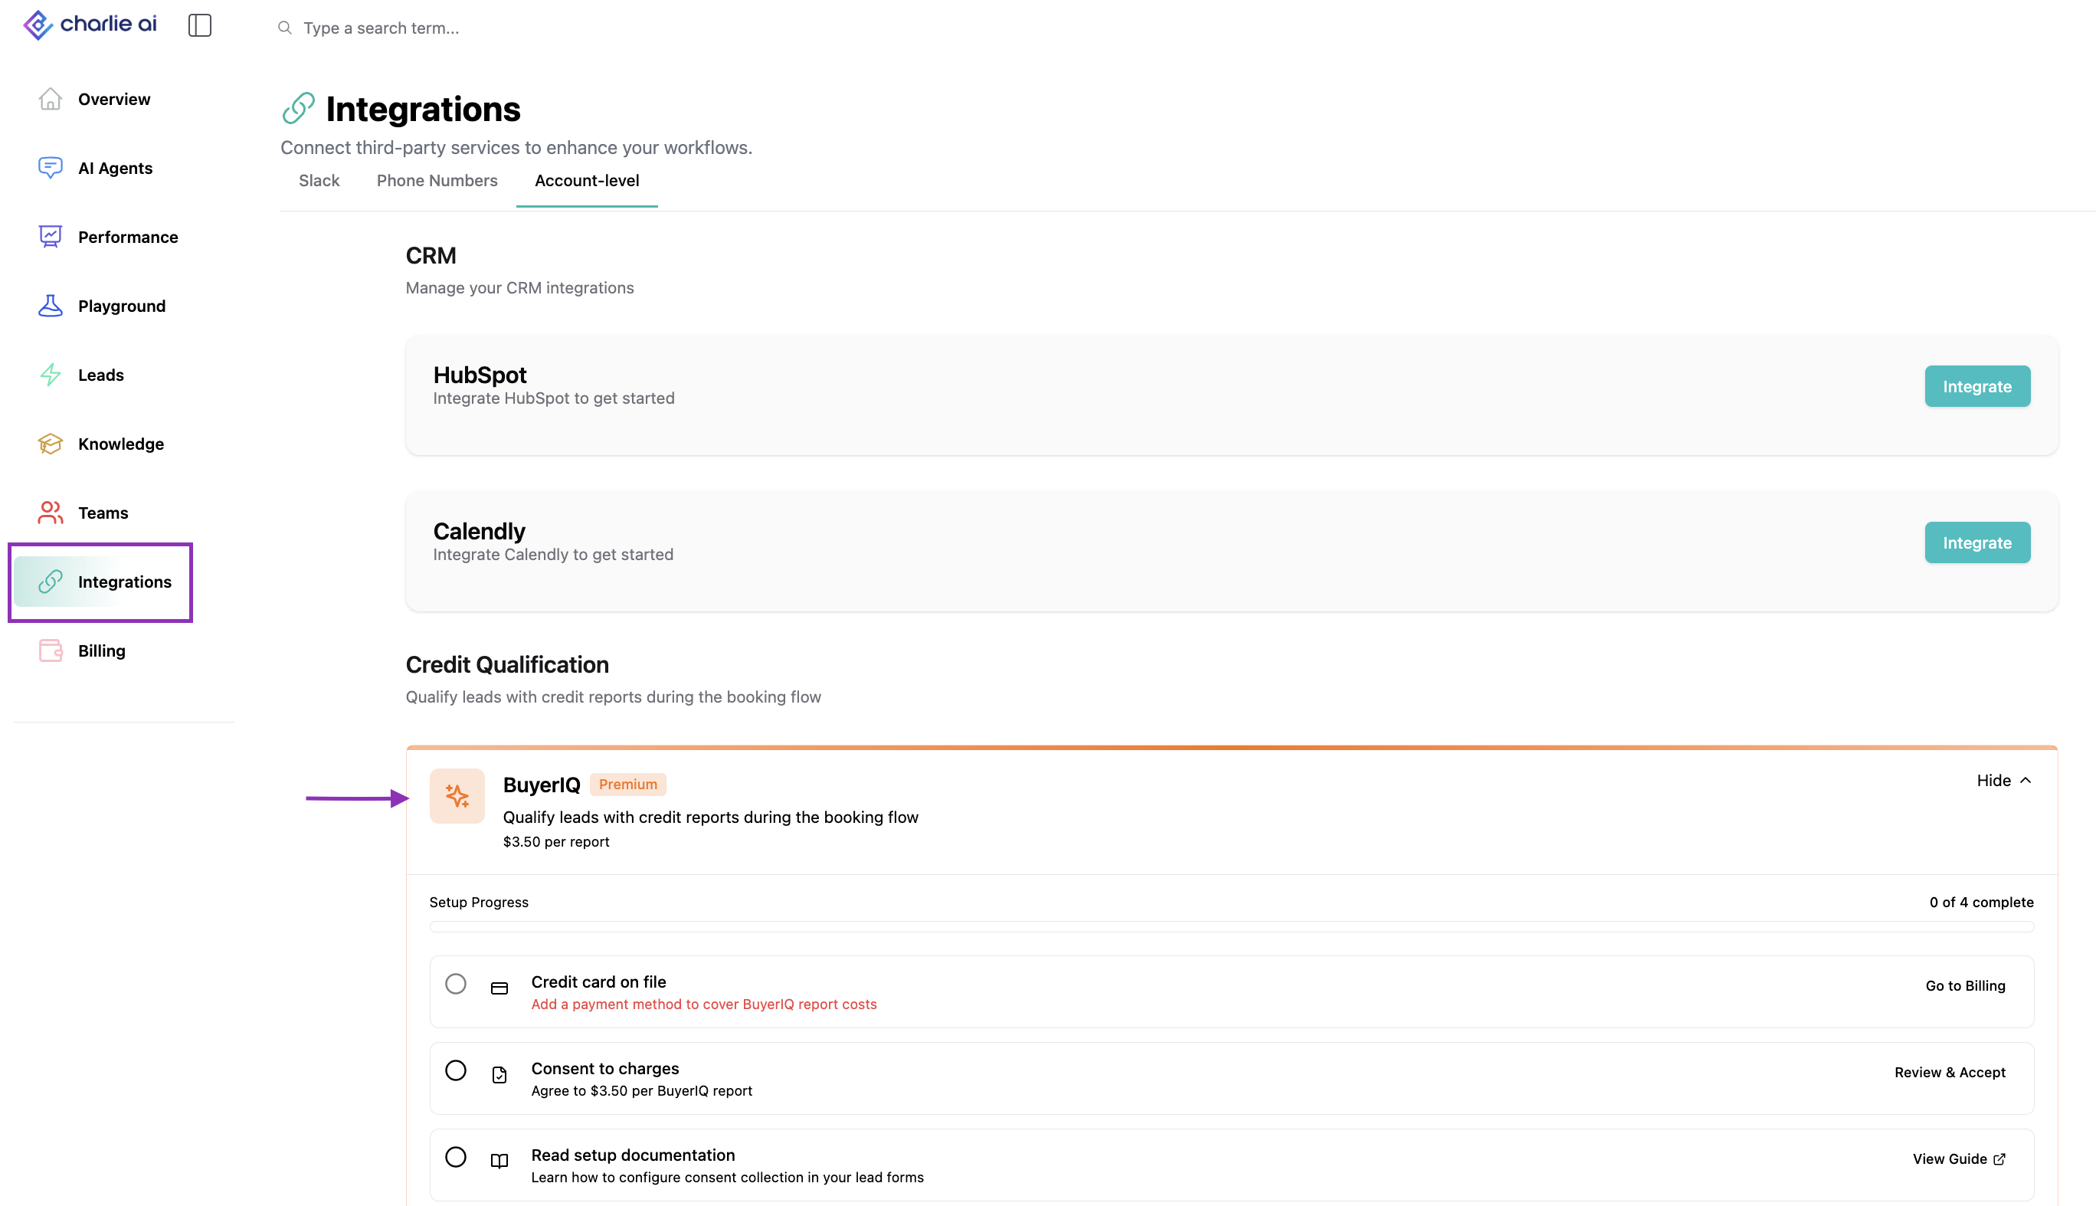
Task: Click "Agree to $3.50 per BuyerIQ report" text
Action: (x=642, y=1091)
